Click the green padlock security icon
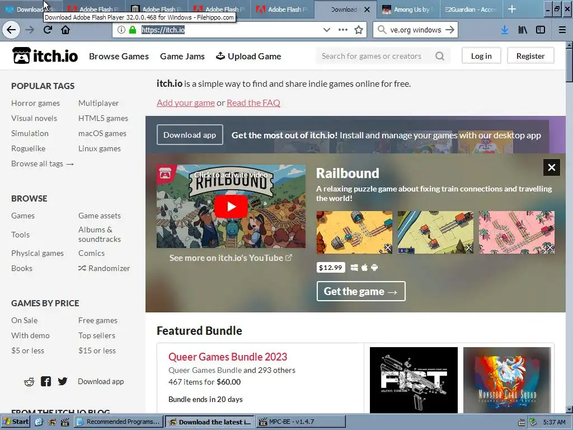 tap(133, 30)
